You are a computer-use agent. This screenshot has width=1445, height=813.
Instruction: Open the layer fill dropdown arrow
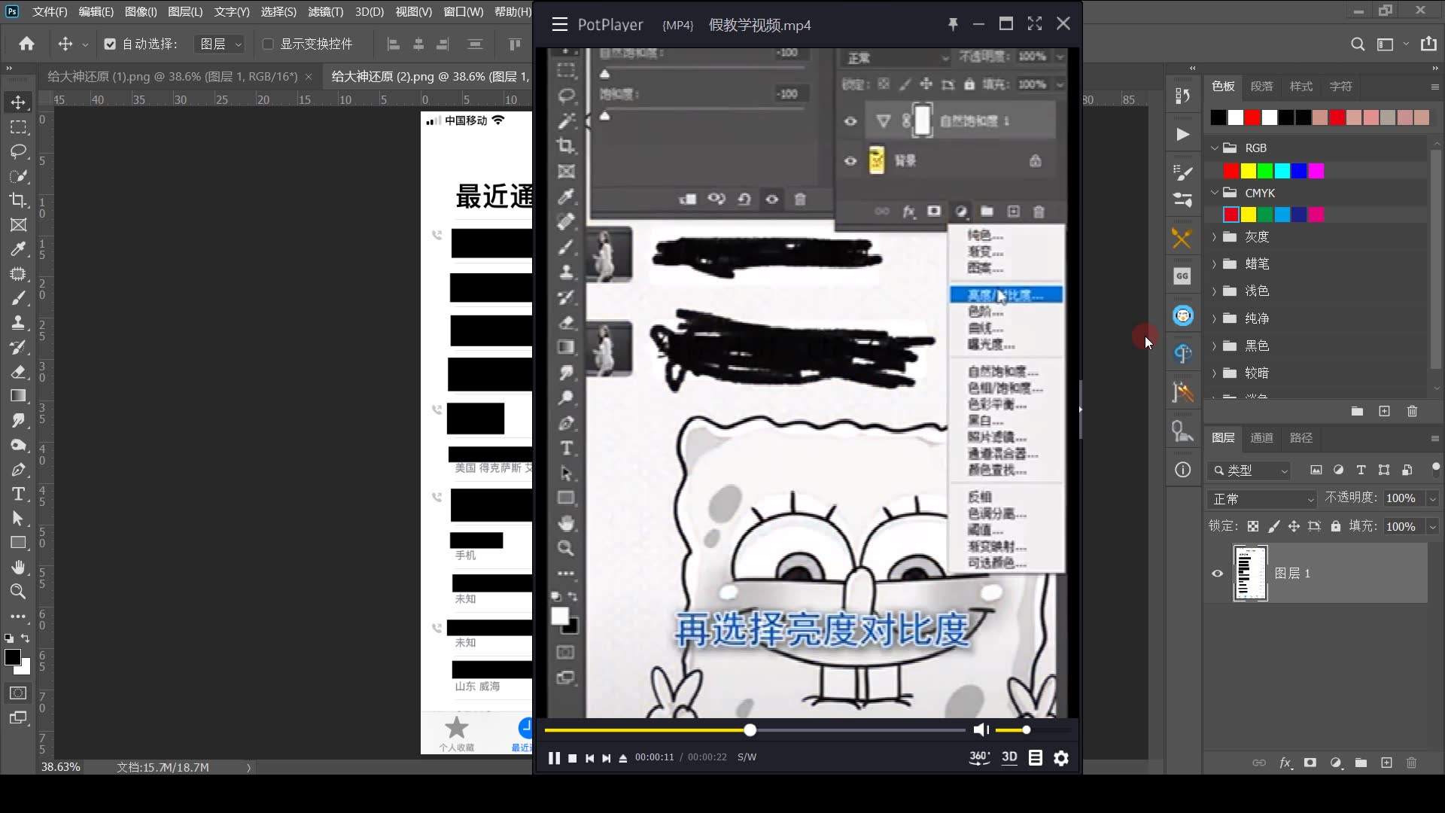1433,526
